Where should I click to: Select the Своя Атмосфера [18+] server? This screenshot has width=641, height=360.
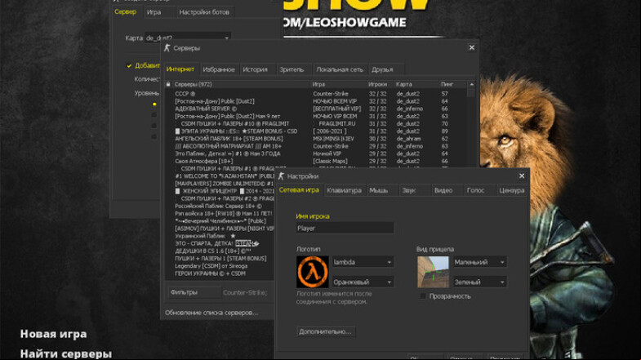[314, 161]
